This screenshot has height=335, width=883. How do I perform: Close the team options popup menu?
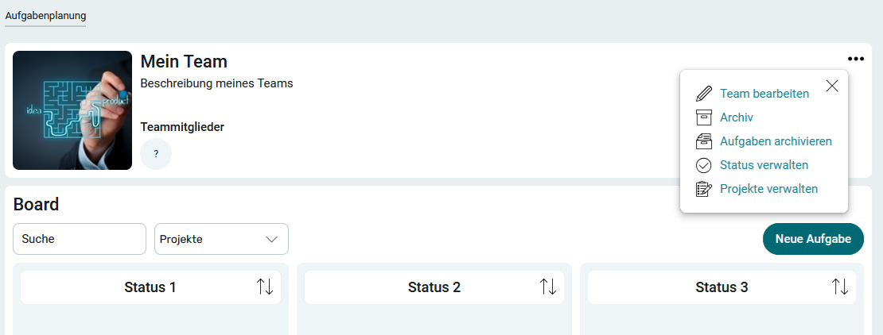point(832,86)
